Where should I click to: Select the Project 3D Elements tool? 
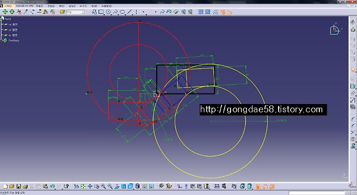tap(353, 146)
